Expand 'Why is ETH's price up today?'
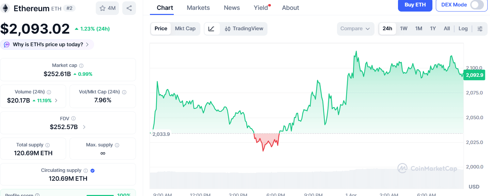 47,44
